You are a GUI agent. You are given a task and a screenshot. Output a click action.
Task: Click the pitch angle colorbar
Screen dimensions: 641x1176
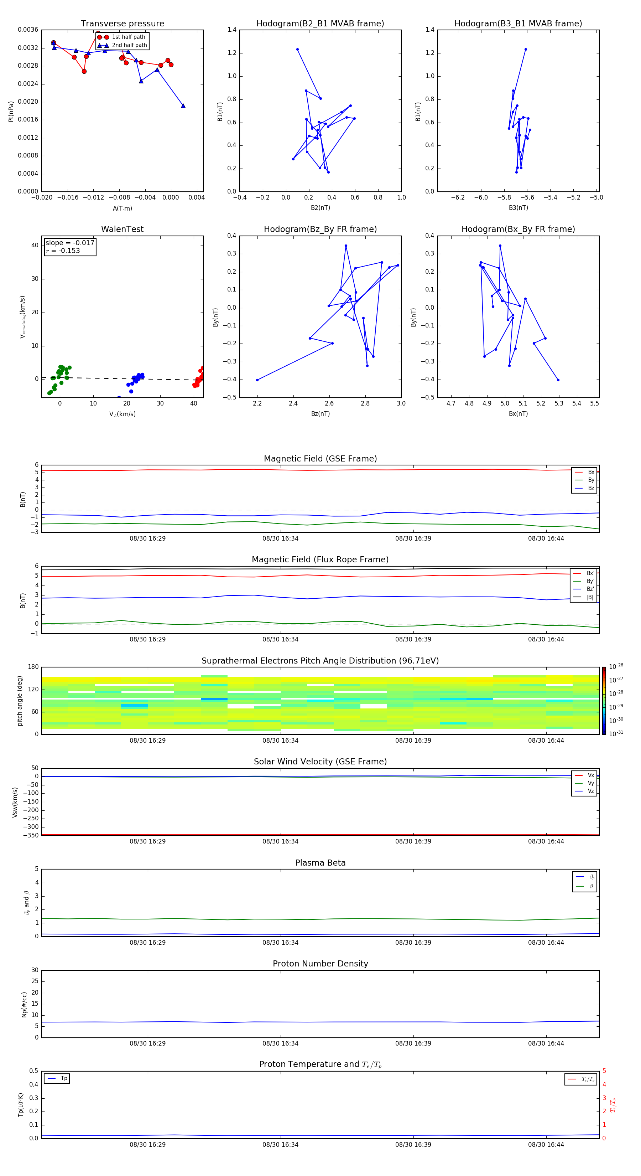(x=604, y=700)
